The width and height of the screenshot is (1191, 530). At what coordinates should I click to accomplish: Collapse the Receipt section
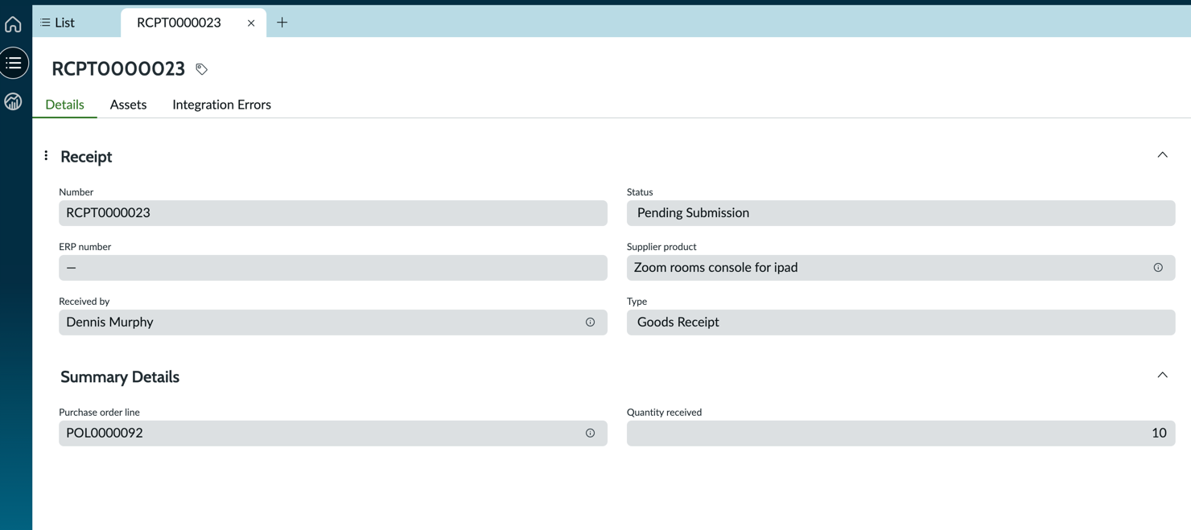[x=1162, y=155]
